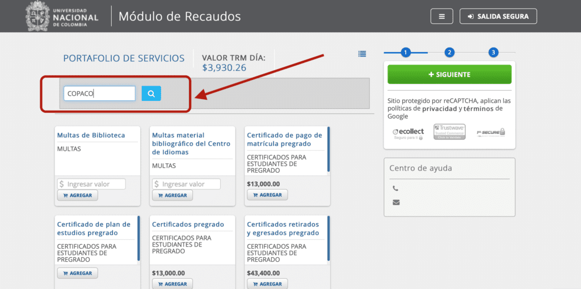Click the Universidad Nacional de Colombia logo
Image resolution: width=581 pixels, height=289 pixels.
point(62,16)
